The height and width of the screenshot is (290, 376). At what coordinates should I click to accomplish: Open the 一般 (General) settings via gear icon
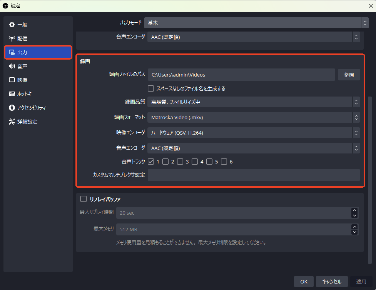click(x=12, y=24)
